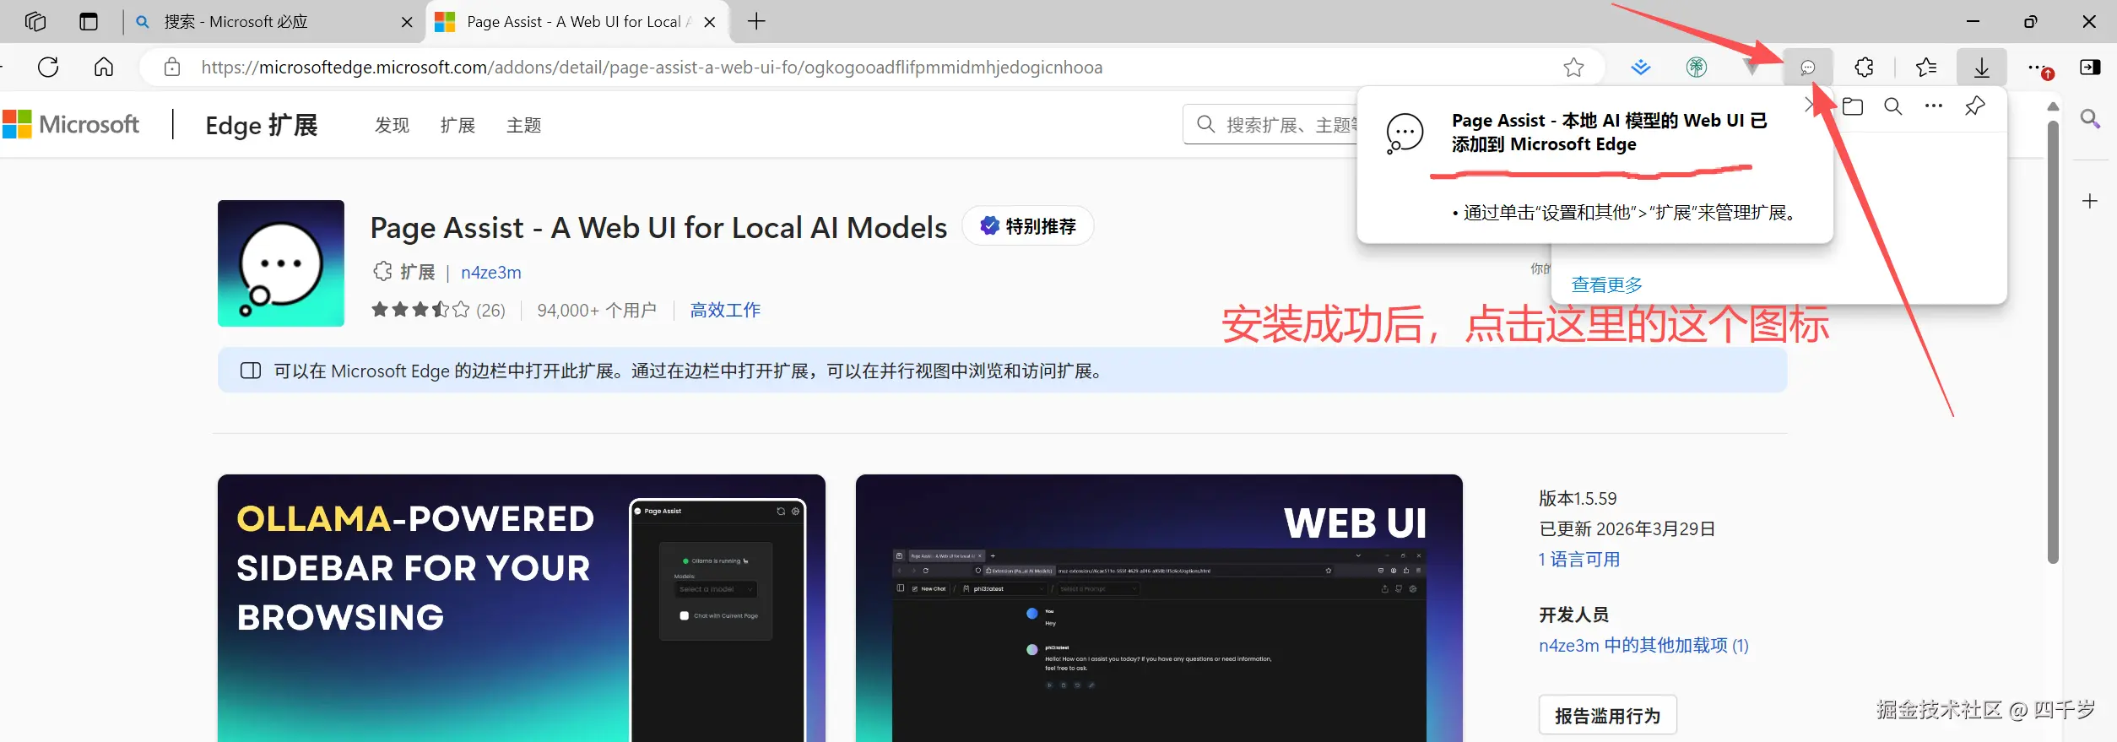View site information lock icon
The height and width of the screenshot is (742, 2117).
coord(172,67)
